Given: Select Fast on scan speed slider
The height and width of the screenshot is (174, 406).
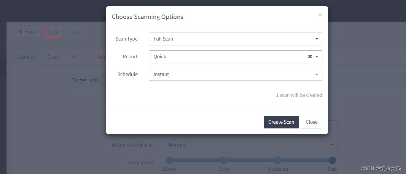Looking at the screenshot, I should 332,160.
